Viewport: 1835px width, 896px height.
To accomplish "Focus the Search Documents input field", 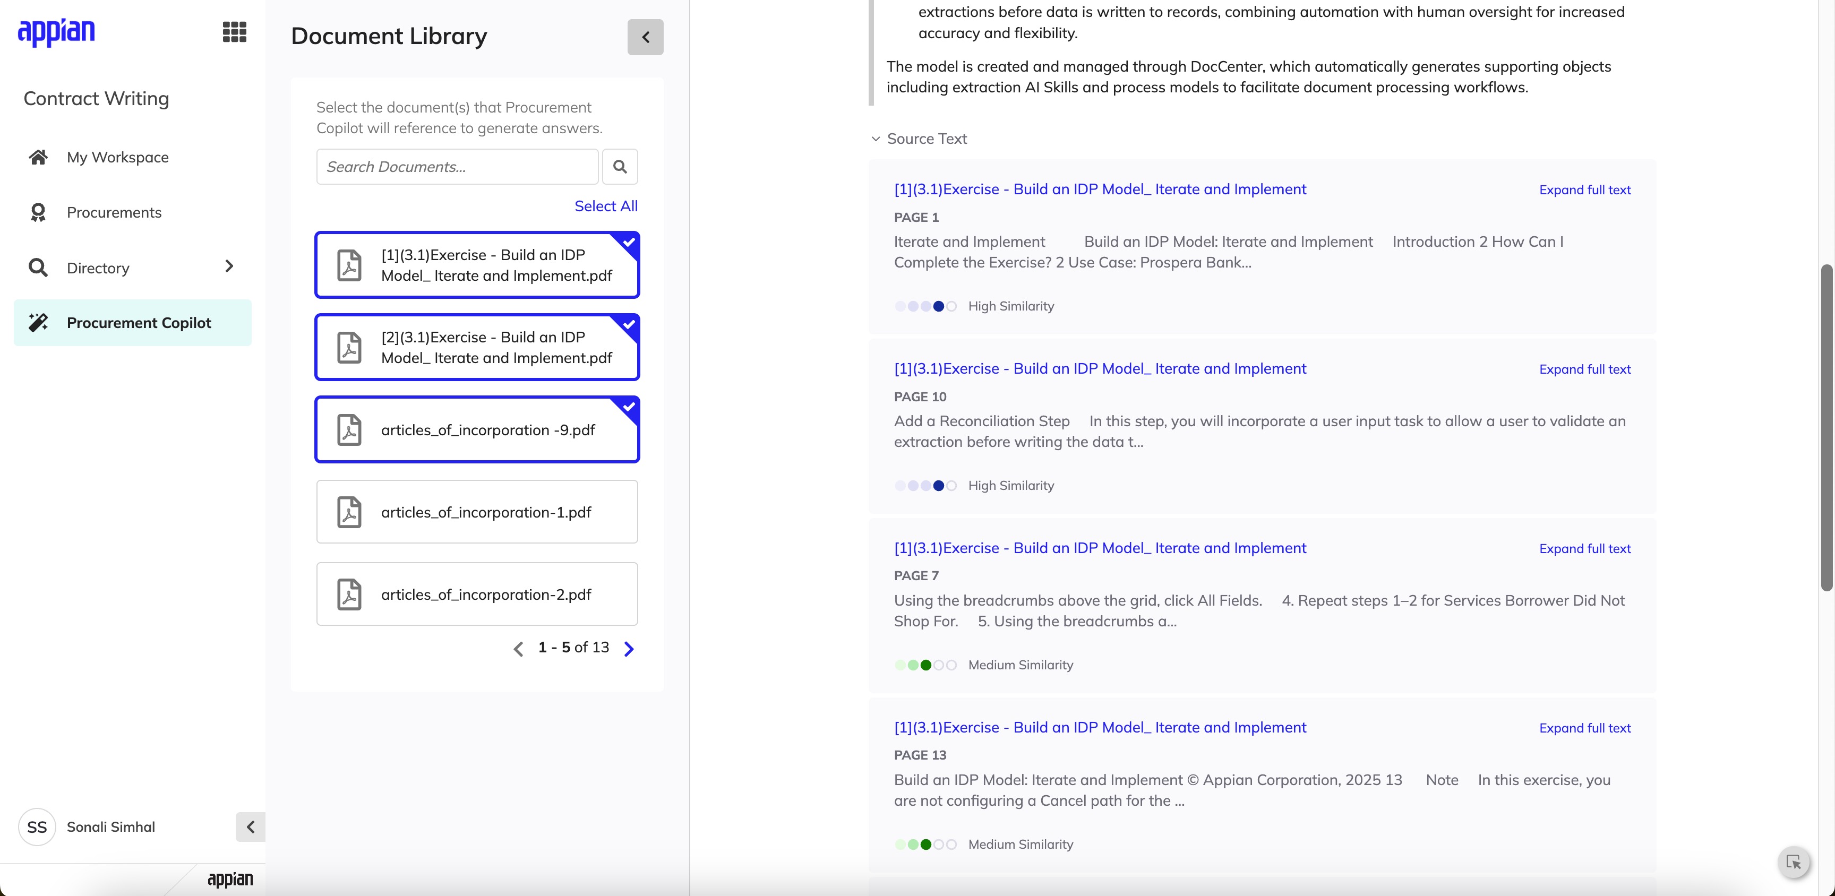I will [x=457, y=167].
